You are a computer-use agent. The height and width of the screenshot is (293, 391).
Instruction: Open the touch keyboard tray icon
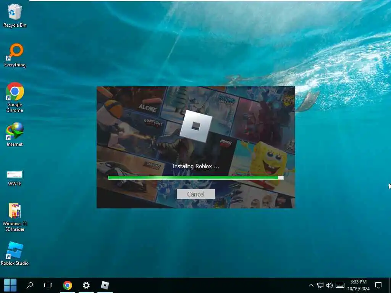point(340,285)
